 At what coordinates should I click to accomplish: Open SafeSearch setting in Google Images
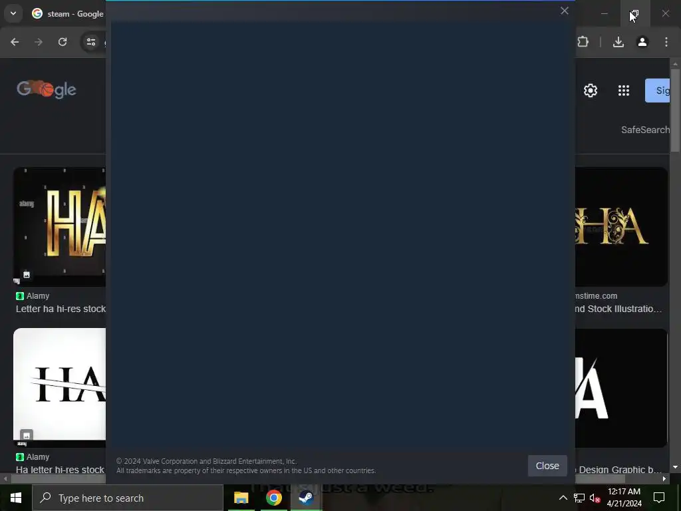click(x=645, y=130)
